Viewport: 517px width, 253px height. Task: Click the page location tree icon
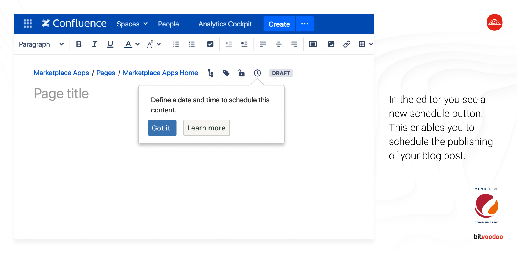(x=211, y=73)
